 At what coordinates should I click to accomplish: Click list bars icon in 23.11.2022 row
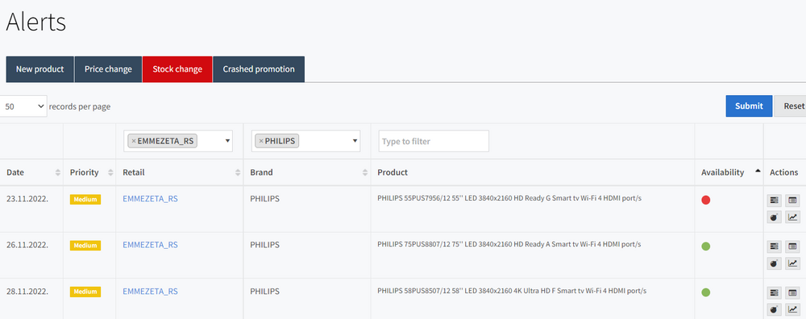click(x=774, y=201)
